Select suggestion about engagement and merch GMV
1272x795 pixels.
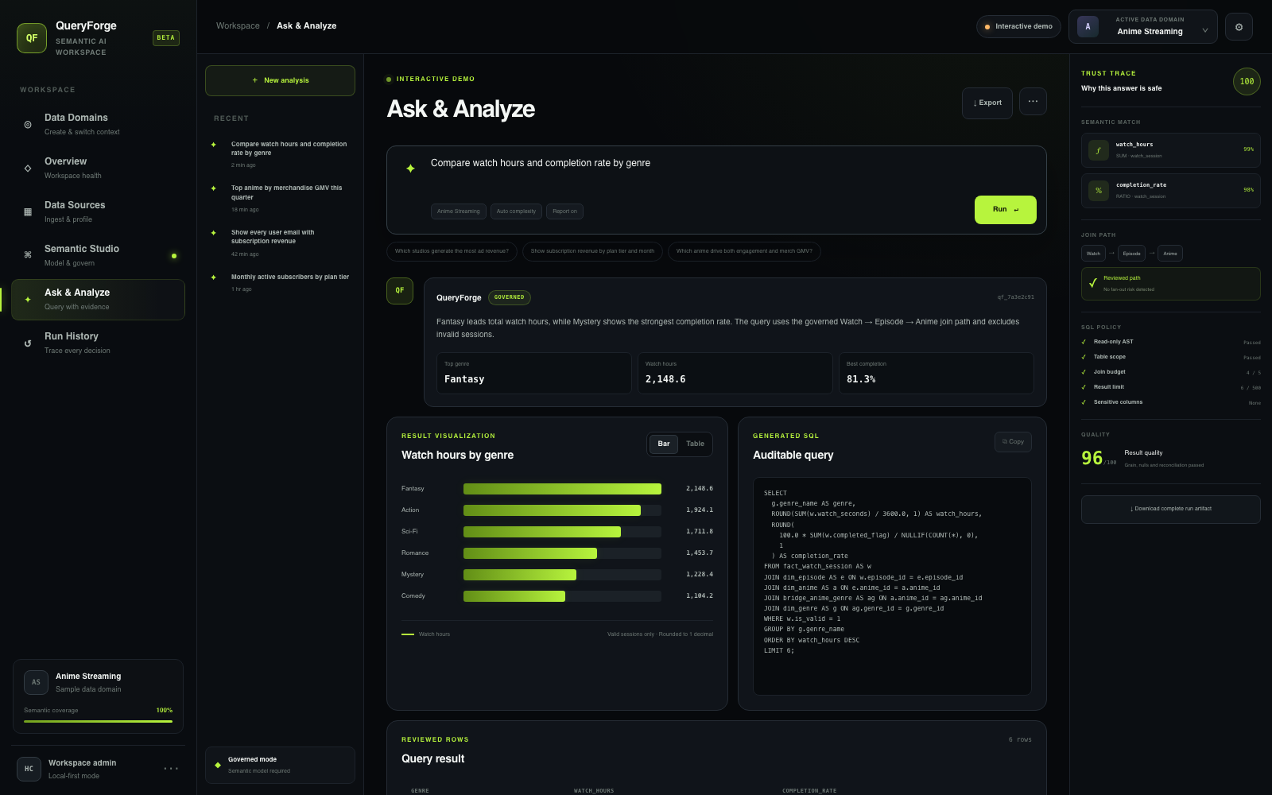point(744,251)
